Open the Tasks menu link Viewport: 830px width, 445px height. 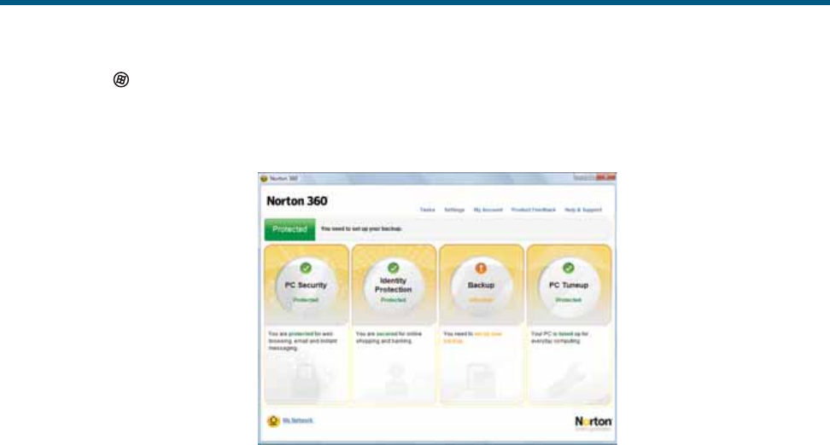point(427,210)
